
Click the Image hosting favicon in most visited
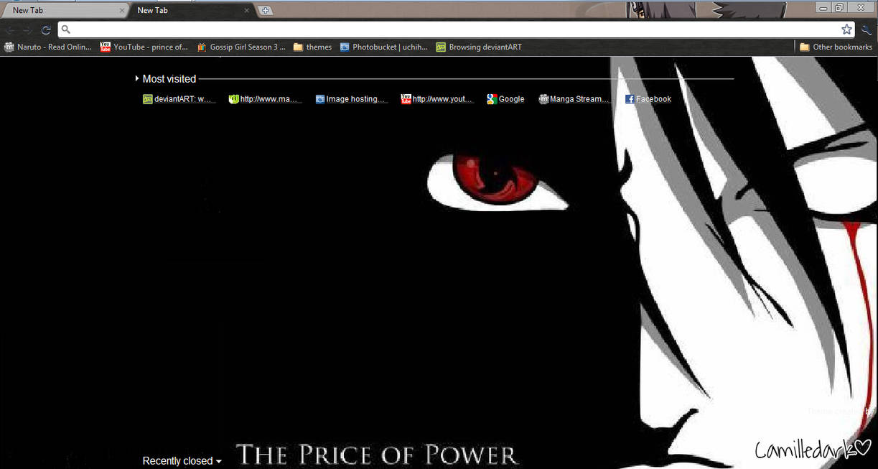tap(320, 99)
